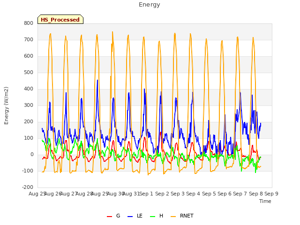
Task: Click the y-axis tick label 600
Action: click(x=29, y=56)
